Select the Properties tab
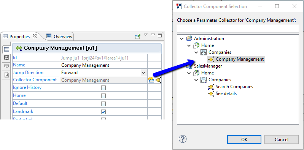The image size is (304, 150). pyautogui.click(x=19, y=37)
